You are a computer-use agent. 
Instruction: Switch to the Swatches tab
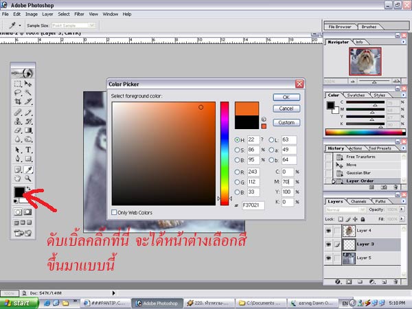pyautogui.click(x=356, y=95)
